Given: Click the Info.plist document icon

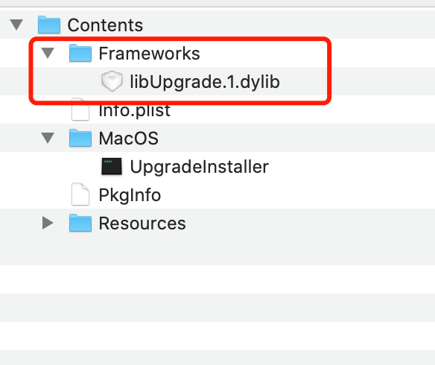Looking at the screenshot, I should click(80, 110).
